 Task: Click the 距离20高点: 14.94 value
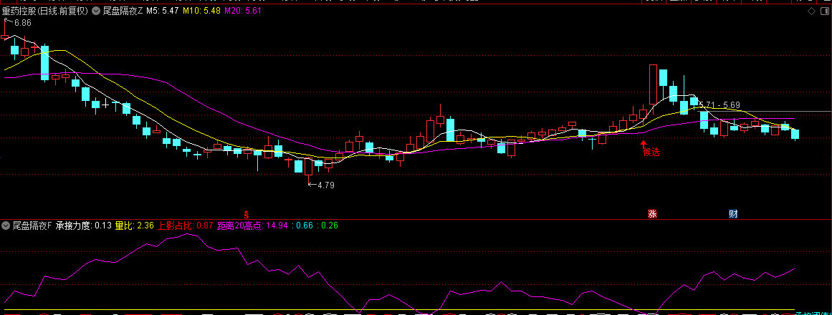[252, 226]
